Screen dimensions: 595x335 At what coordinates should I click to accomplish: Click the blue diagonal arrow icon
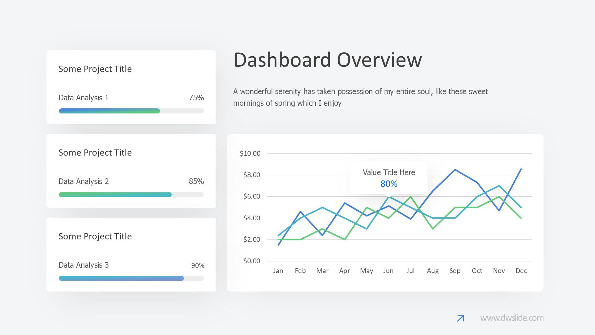pos(461,318)
